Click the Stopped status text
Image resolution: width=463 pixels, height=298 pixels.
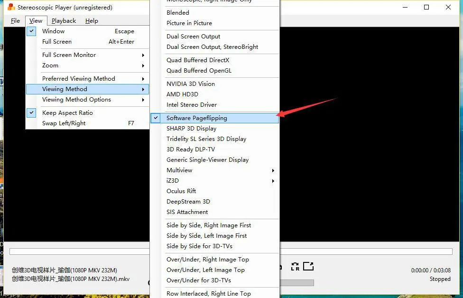[440, 279]
